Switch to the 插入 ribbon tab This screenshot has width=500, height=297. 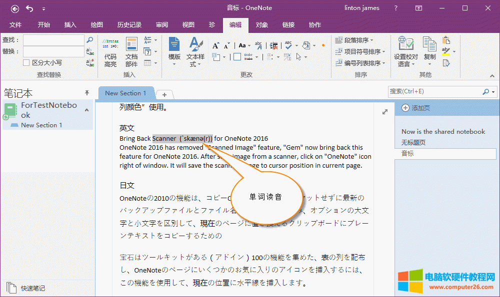70,25
